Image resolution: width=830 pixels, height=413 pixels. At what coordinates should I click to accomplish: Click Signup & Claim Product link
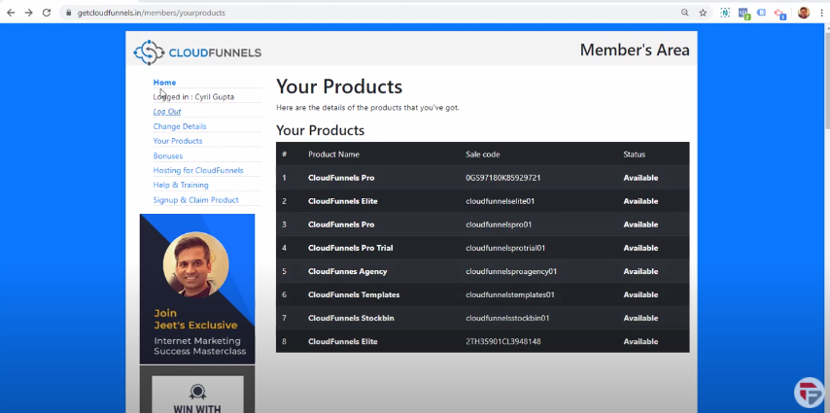point(195,199)
